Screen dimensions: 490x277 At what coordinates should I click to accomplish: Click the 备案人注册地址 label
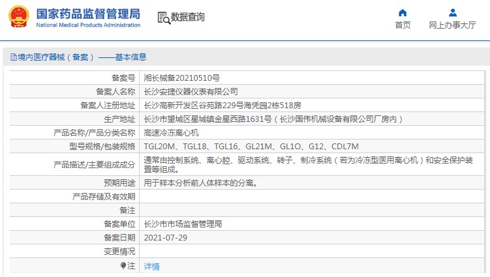[x=108, y=105]
